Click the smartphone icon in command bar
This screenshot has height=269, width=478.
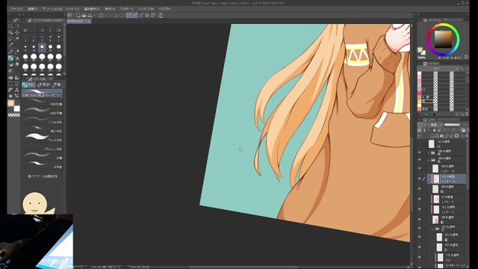(x=161, y=15)
